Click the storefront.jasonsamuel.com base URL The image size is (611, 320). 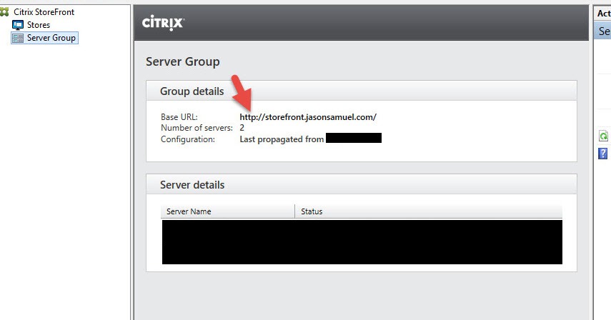307,116
